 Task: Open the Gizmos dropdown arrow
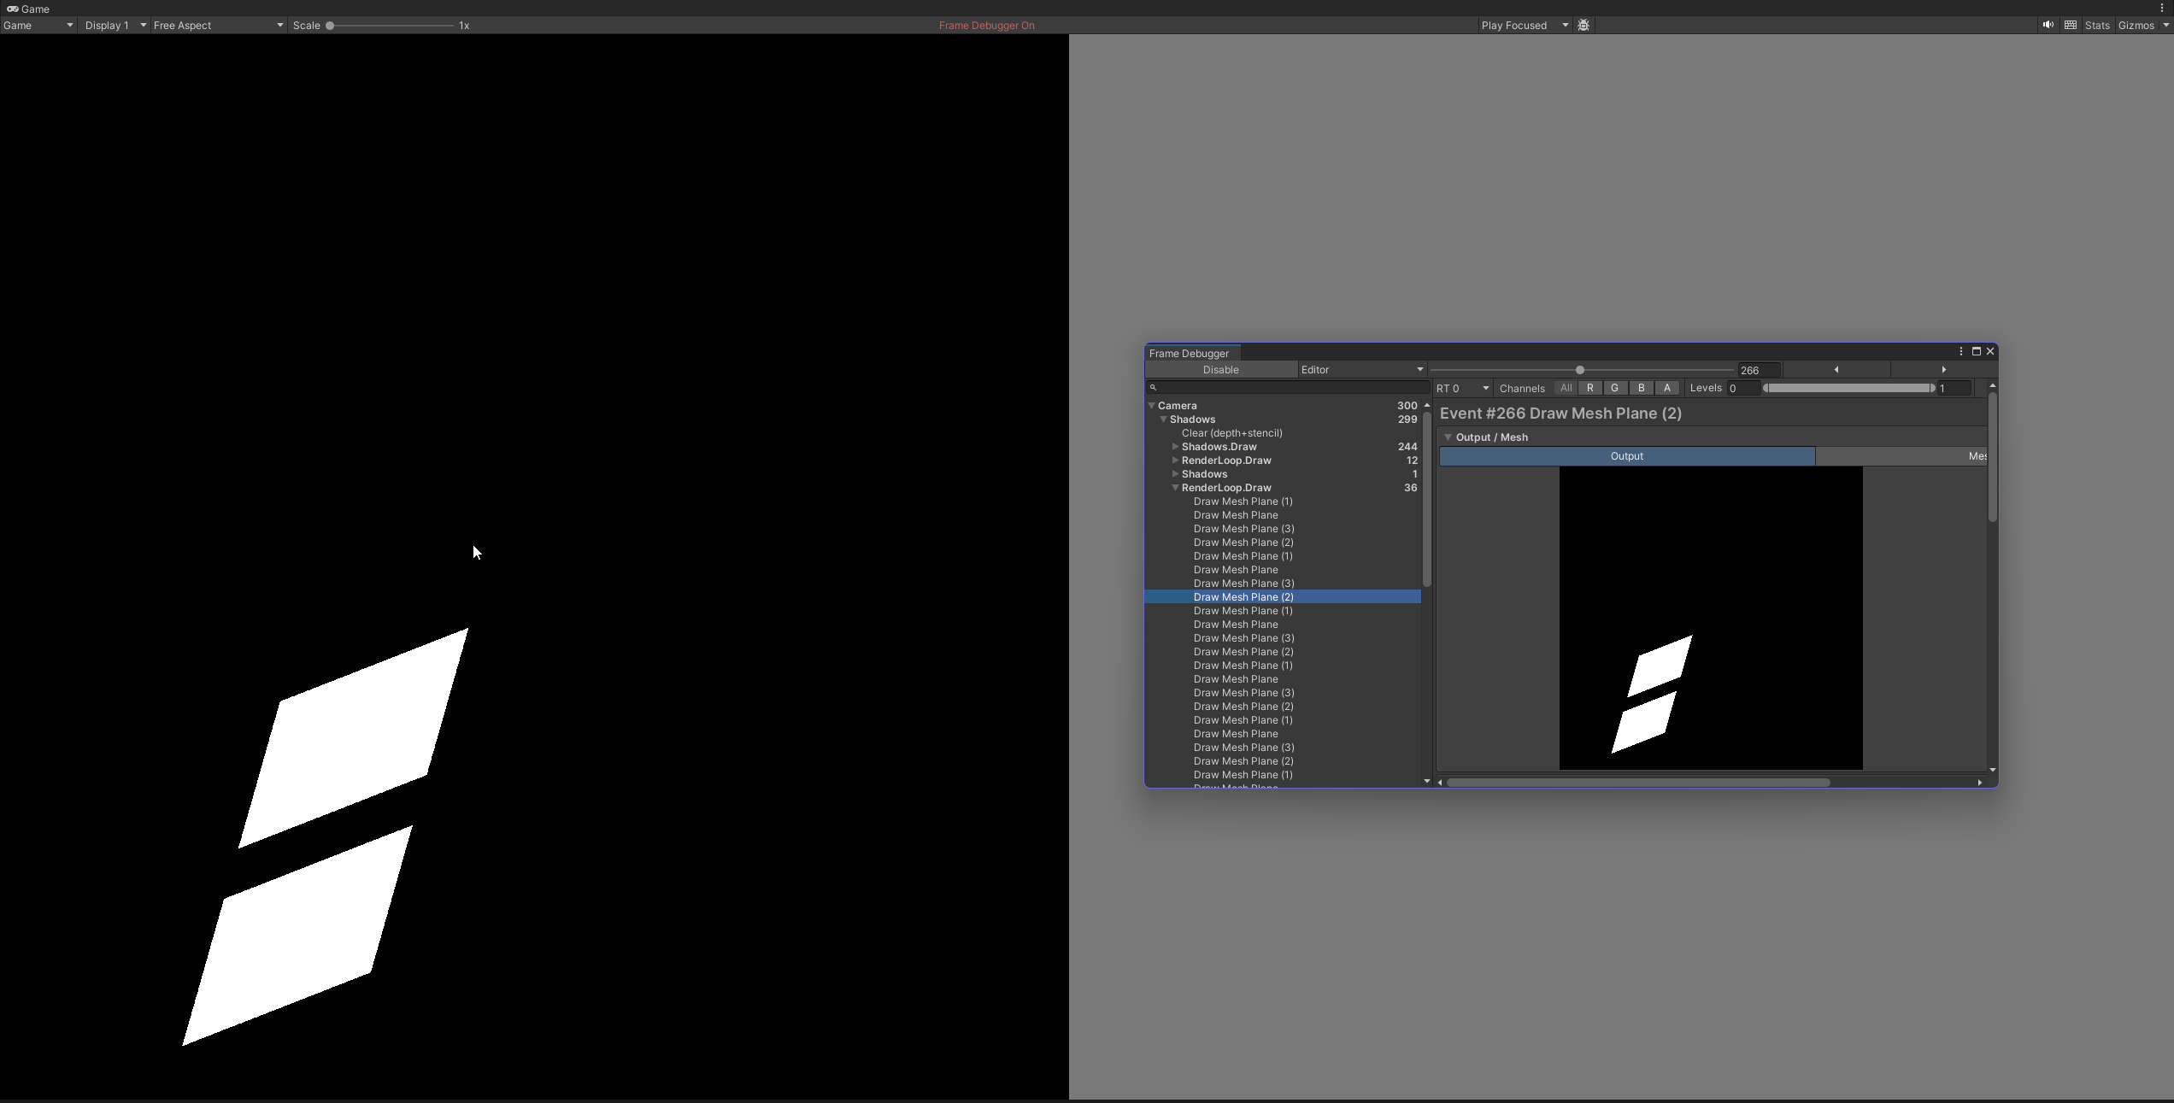(2165, 26)
